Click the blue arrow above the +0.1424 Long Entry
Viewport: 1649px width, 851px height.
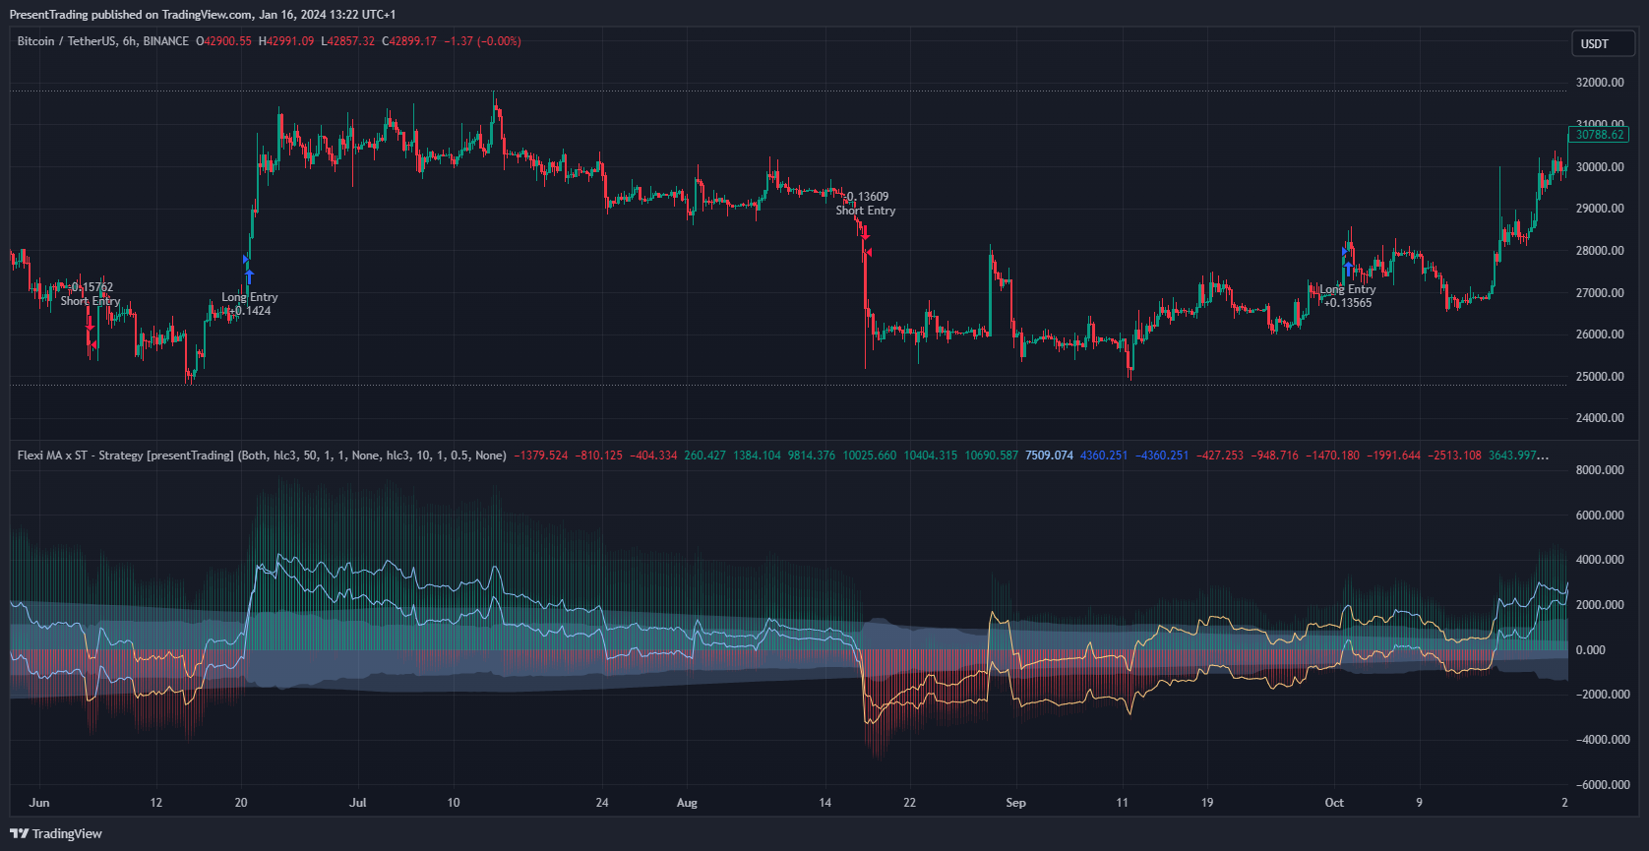[x=249, y=276]
